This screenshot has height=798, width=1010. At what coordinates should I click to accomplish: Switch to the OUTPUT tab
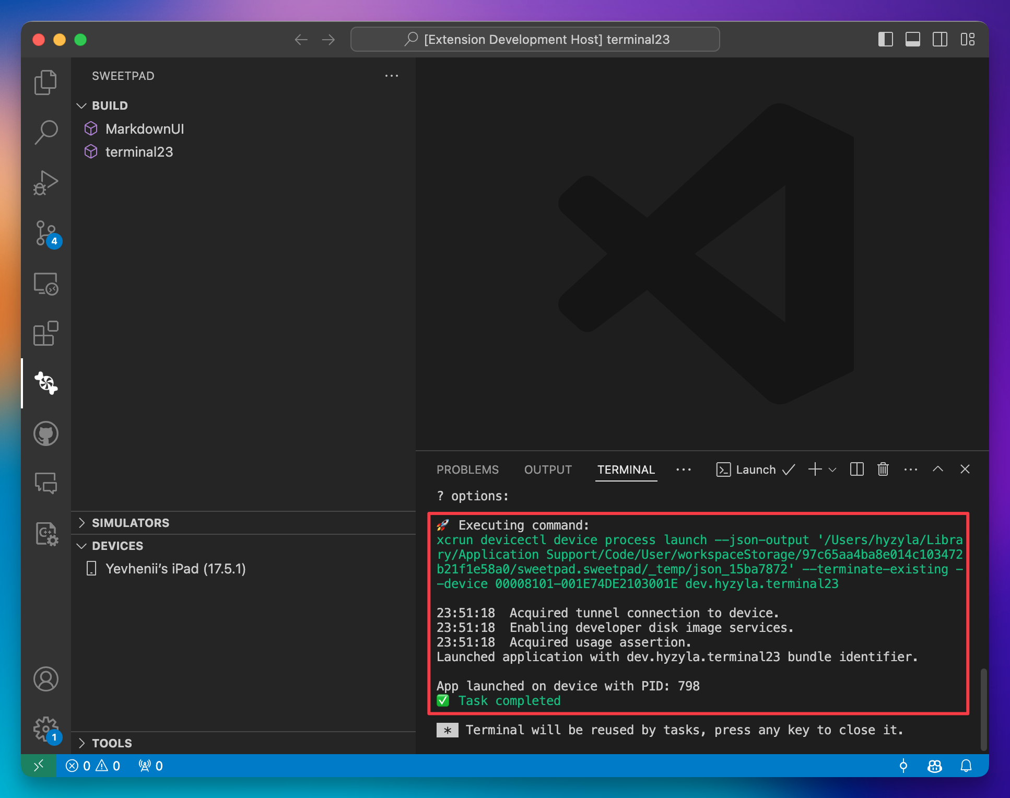(x=547, y=470)
